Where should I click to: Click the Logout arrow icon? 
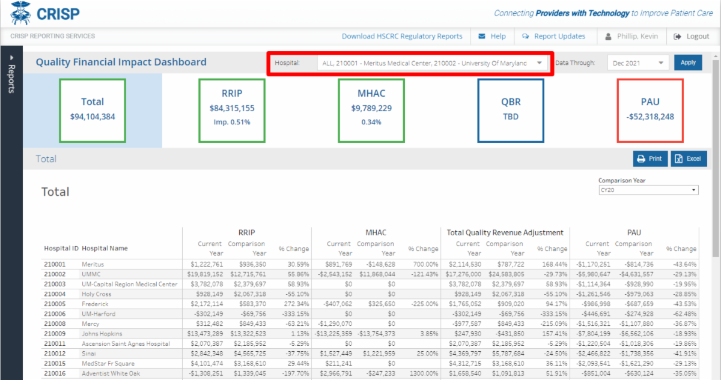678,36
